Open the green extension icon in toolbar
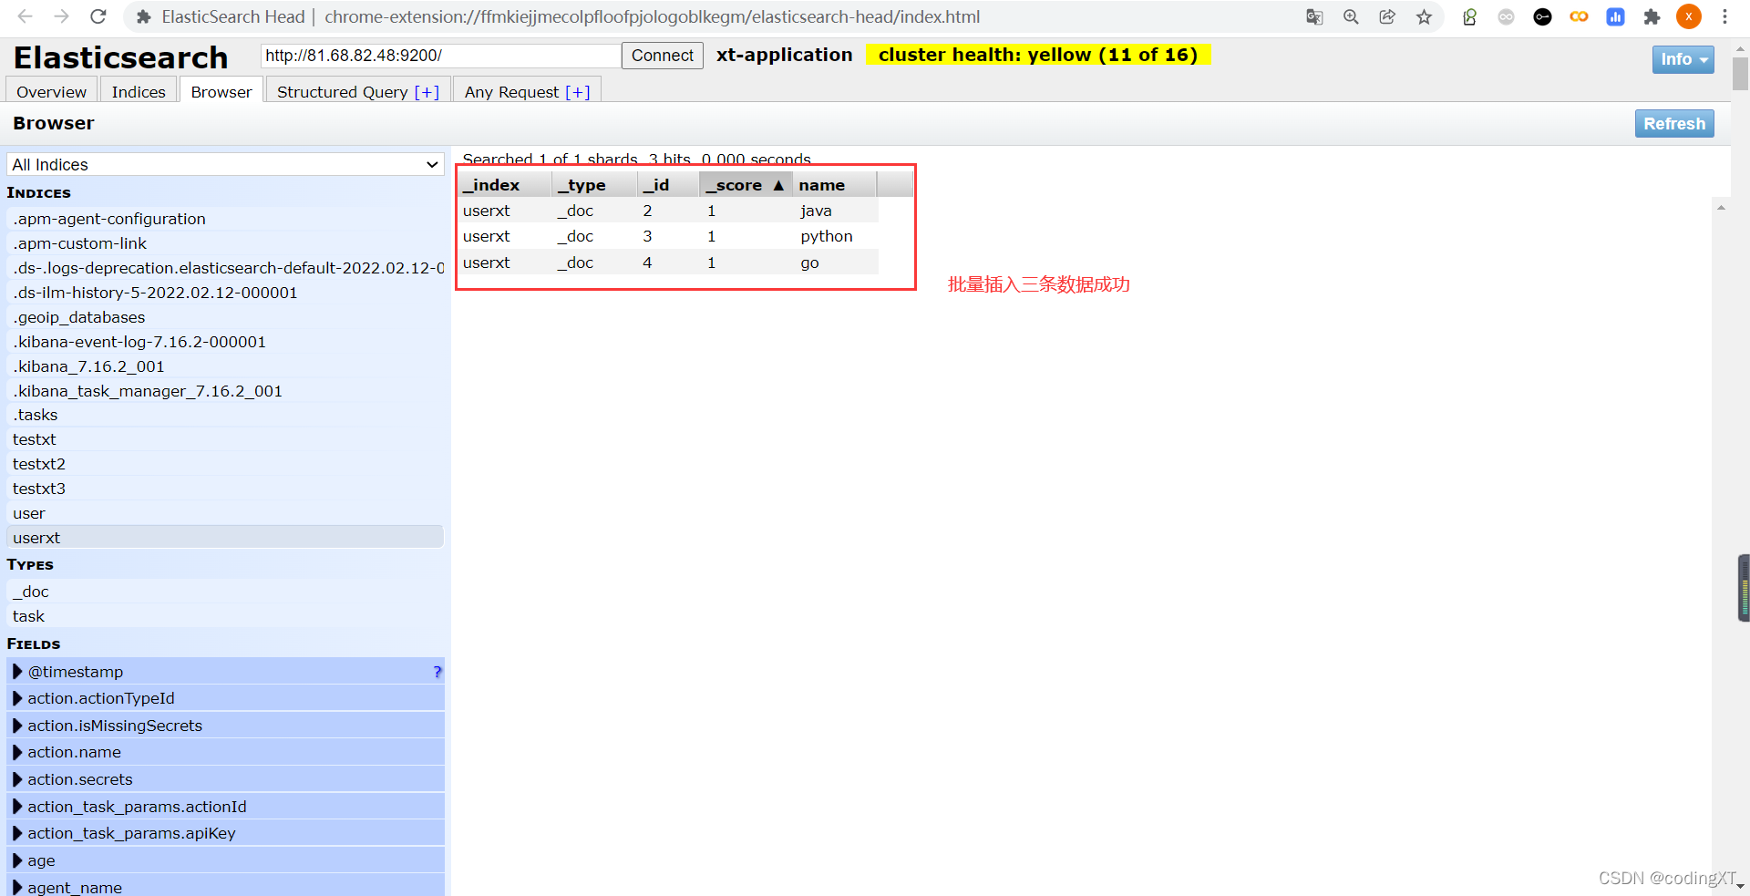This screenshot has height=896, width=1750. (1469, 16)
